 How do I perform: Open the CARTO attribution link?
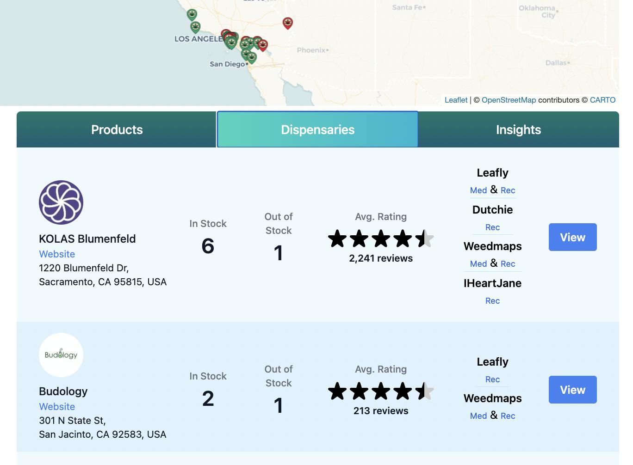point(602,100)
